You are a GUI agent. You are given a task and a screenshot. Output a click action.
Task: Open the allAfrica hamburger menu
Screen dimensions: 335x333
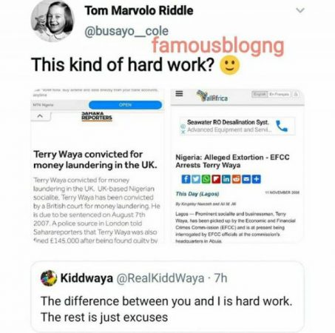pyautogui.click(x=179, y=93)
